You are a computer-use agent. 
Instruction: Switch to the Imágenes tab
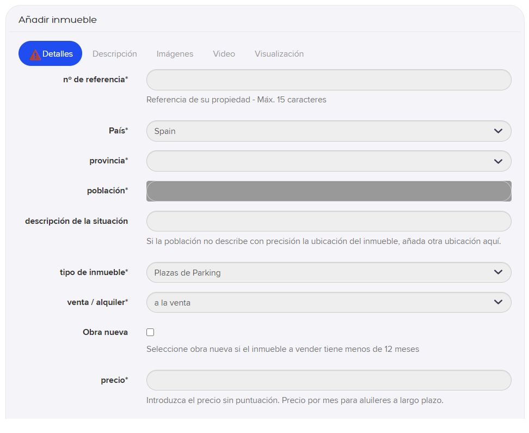point(175,54)
